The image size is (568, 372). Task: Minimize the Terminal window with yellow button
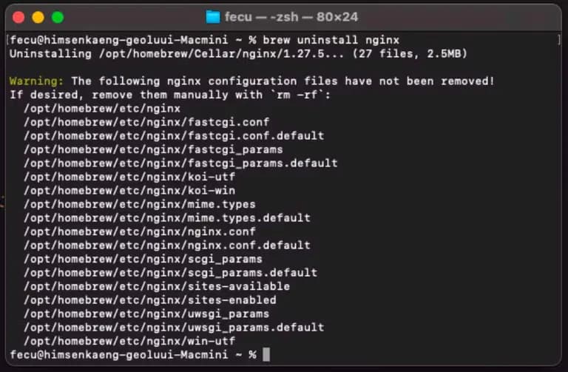tap(38, 16)
